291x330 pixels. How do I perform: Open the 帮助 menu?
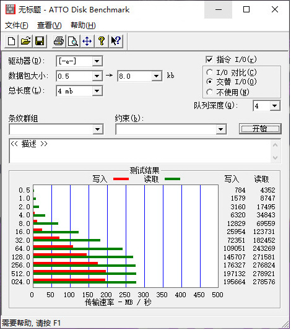coord(83,25)
